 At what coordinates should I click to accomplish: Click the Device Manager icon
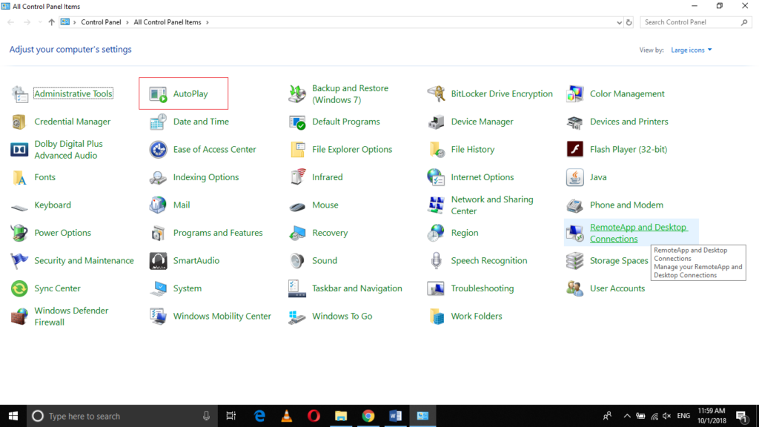(436, 122)
